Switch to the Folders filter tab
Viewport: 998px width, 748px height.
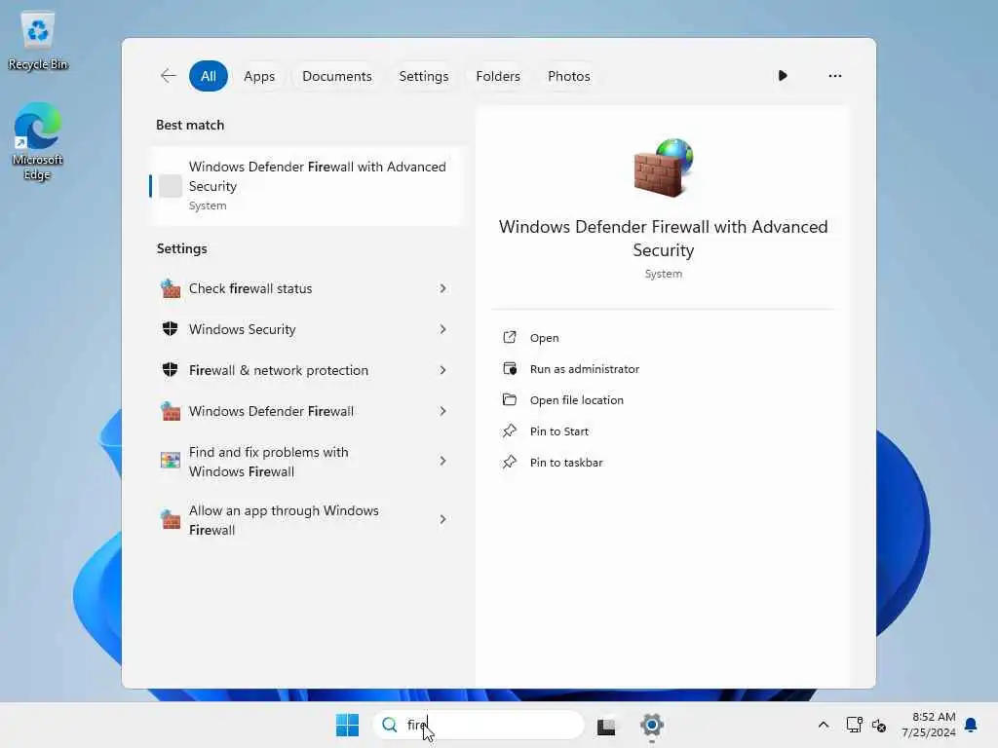[x=498, y=76]
